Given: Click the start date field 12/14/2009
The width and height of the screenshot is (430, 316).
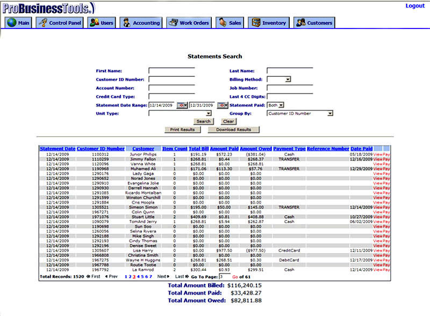Looking at the screenshot, I should coord(162,105).
